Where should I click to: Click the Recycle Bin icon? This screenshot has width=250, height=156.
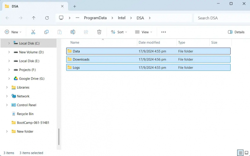(13, 114)
